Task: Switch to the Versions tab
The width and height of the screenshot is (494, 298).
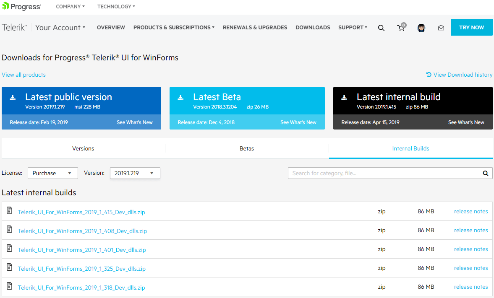Action: [83, 148]
